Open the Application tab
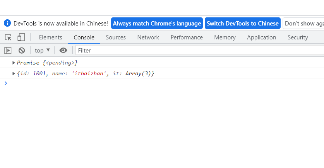 (261, 37)
